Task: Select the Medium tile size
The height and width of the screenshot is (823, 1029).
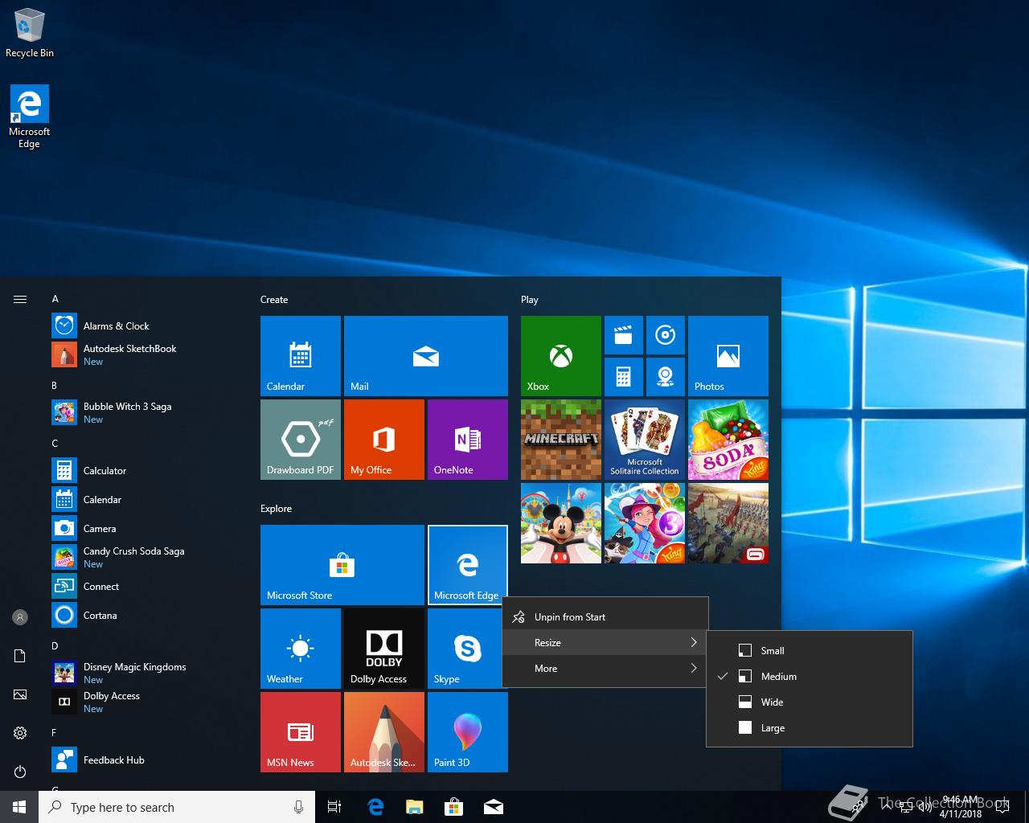Action: tap(810, 676)
